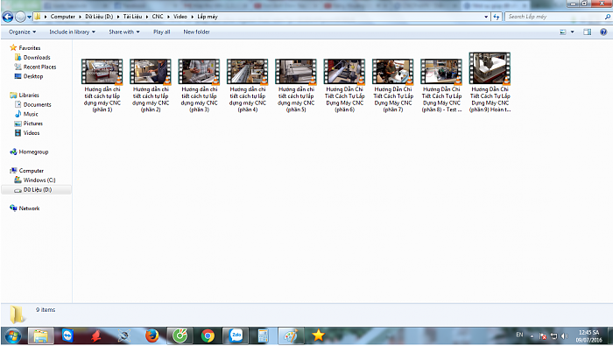Open Zalo from the taskbar
The image size is (613, 346).
pos(236,335)
